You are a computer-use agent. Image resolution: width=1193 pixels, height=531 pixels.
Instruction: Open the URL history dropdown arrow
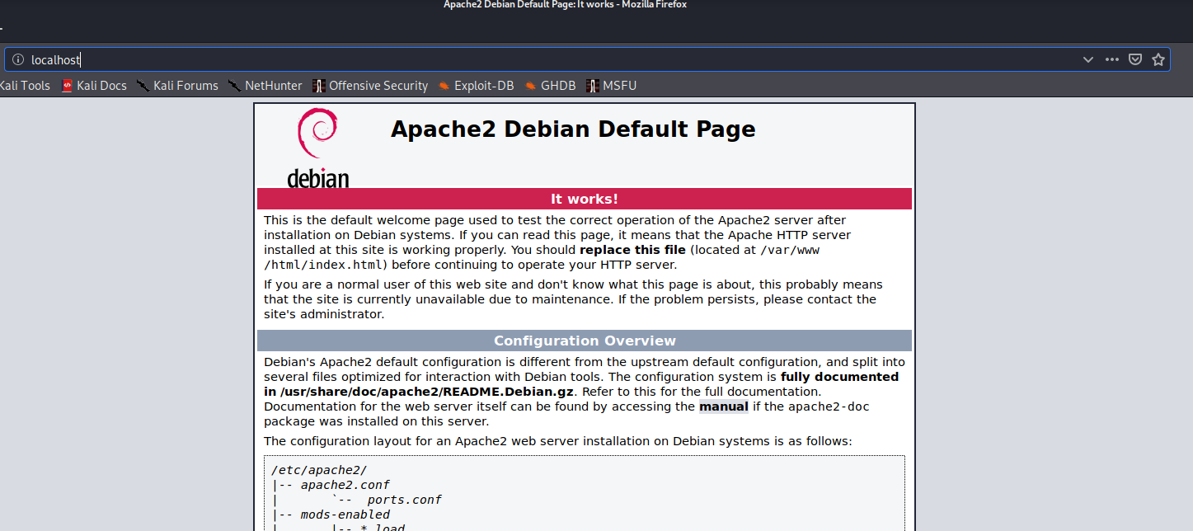(1088, 59)
